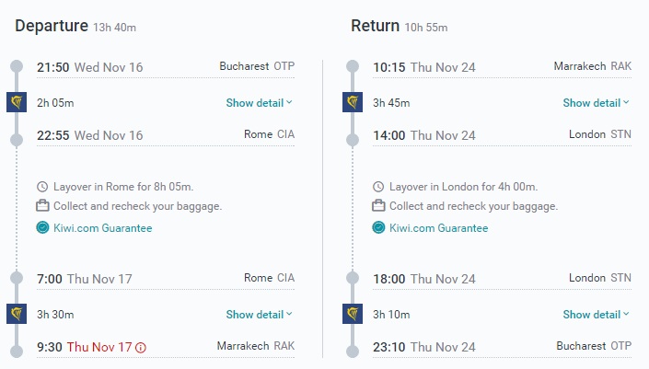The width and height of the screenshot is (649, 369).
Task: Click baggage icon under Rome layover
Action: tap(42, 206)
